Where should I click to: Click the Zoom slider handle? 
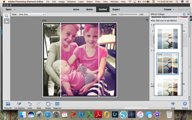pos(121,15)
